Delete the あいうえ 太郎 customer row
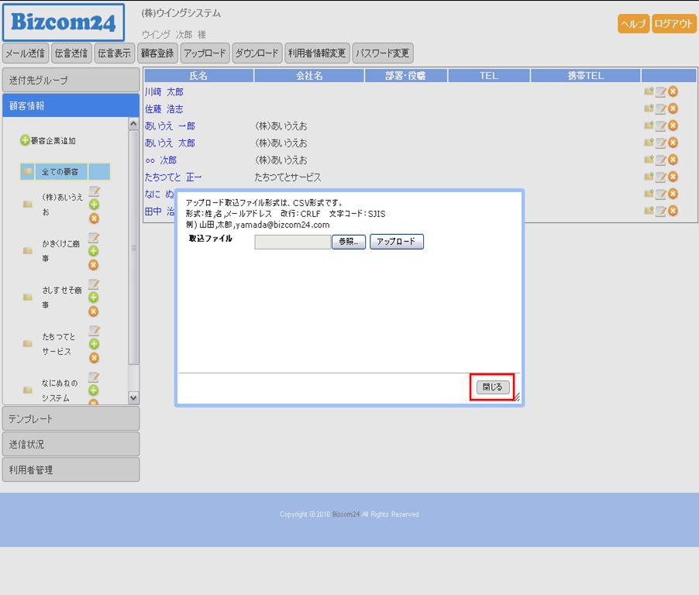 (x=673, y=143)
